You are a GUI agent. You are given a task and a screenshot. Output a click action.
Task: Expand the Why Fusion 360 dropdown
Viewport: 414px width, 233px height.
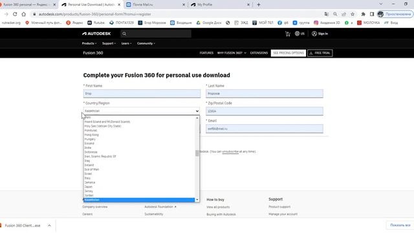click(x=232, y=53)
